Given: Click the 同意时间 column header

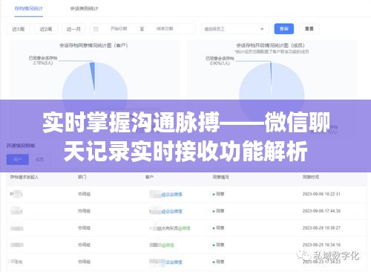Looking at the screenshot, I should (311, 177).
